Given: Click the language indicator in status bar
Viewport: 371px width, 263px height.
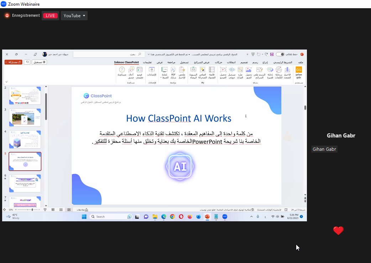Looking at the screenshot, I should point(269,210).
